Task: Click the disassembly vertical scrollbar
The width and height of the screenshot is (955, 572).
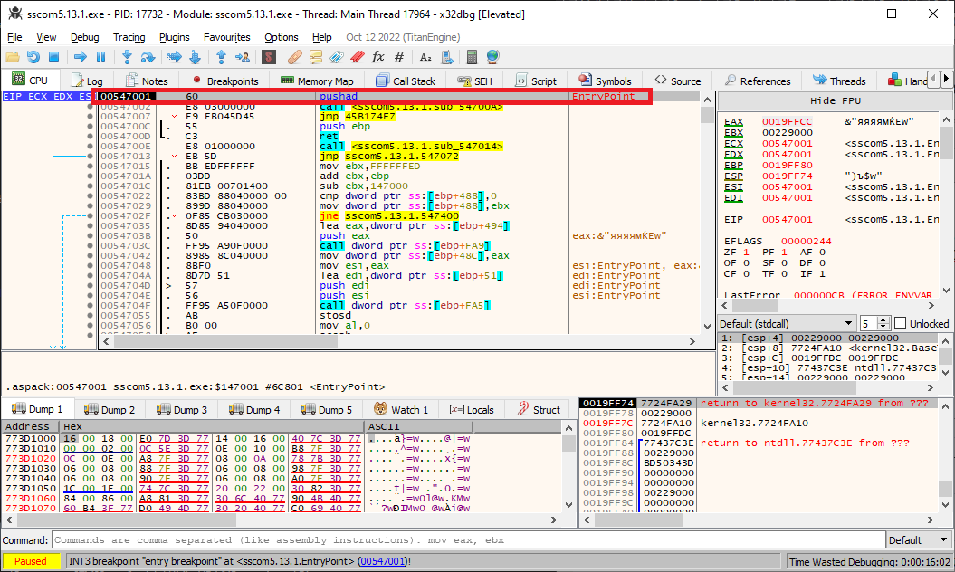Action: [x=707, y=217]
